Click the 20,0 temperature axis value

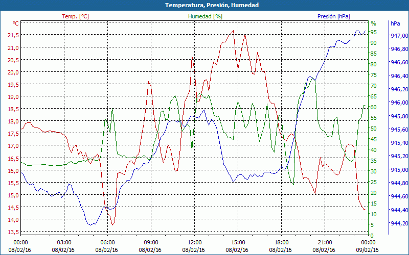point(13,72)
